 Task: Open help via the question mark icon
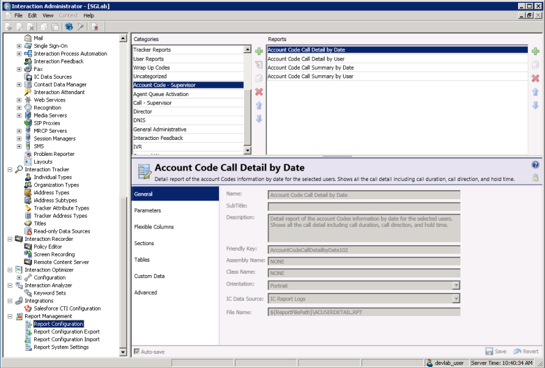coord(535,164)
